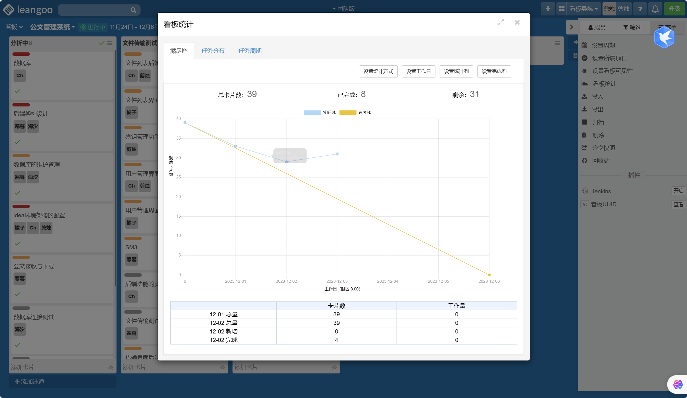Click the search magnifier icon
The width and height of the screenshot is (687, 398).
coord(133,10)
